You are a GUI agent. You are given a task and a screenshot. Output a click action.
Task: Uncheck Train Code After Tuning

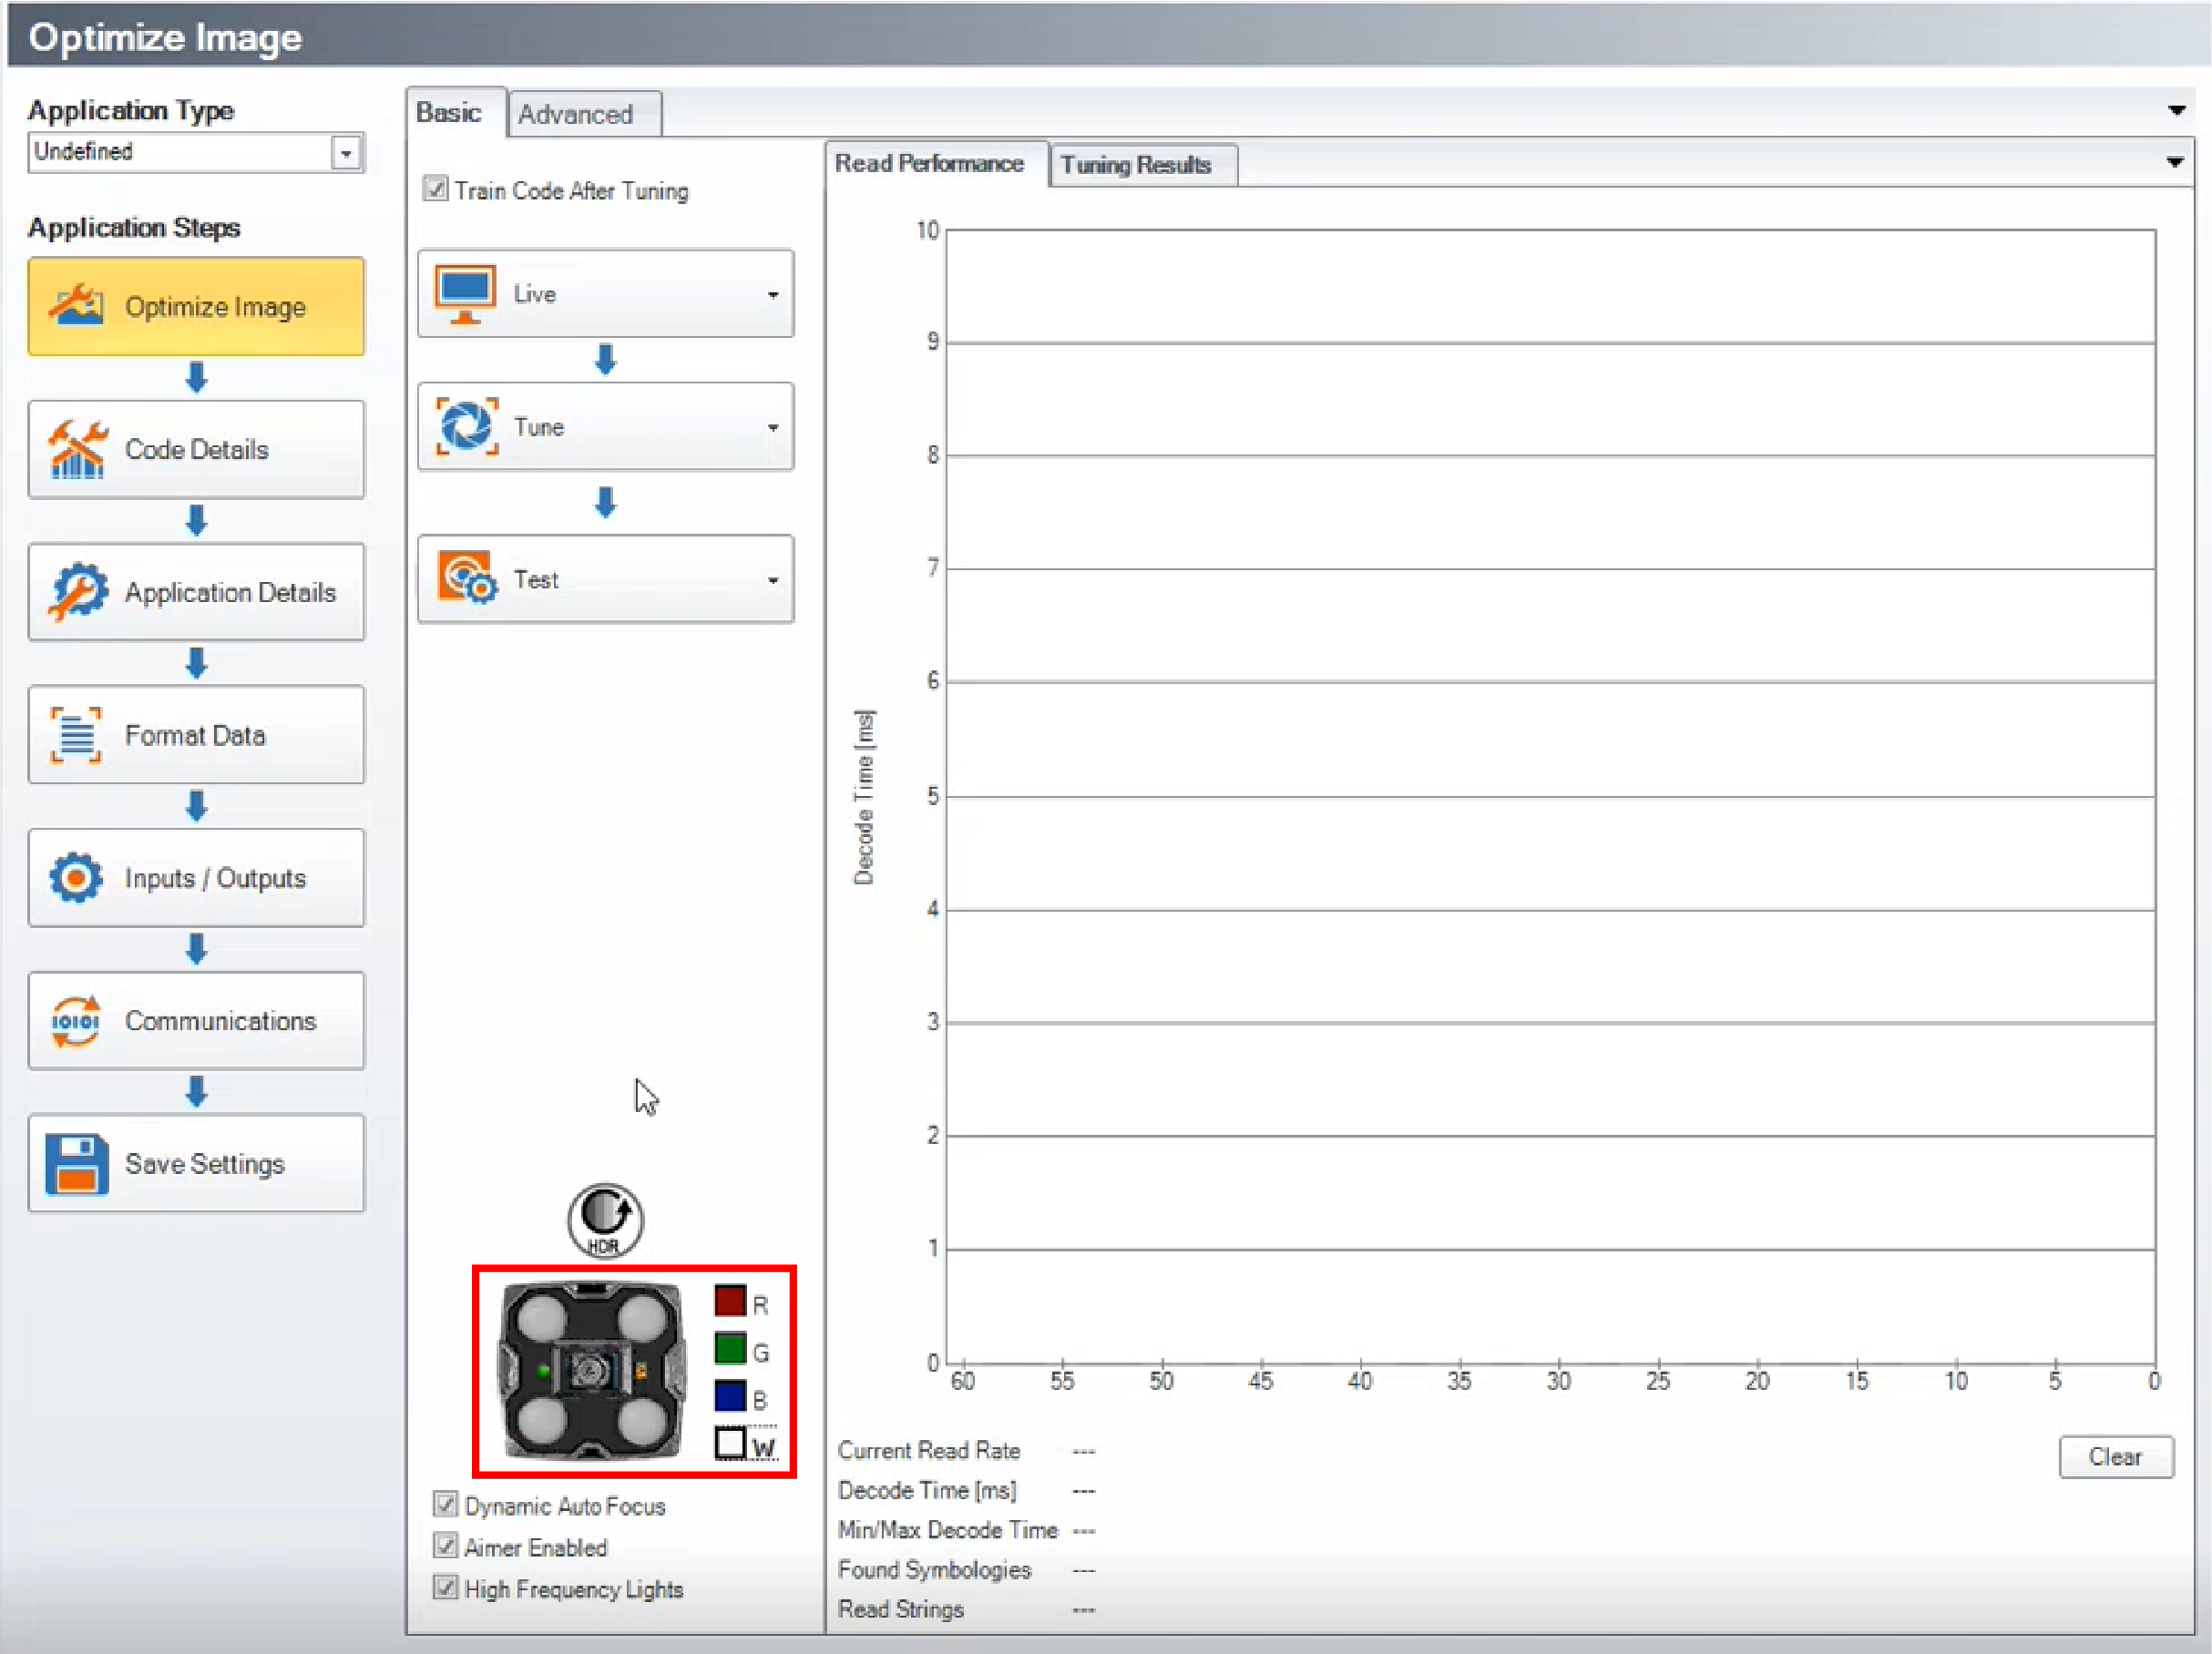click(435, 189)
